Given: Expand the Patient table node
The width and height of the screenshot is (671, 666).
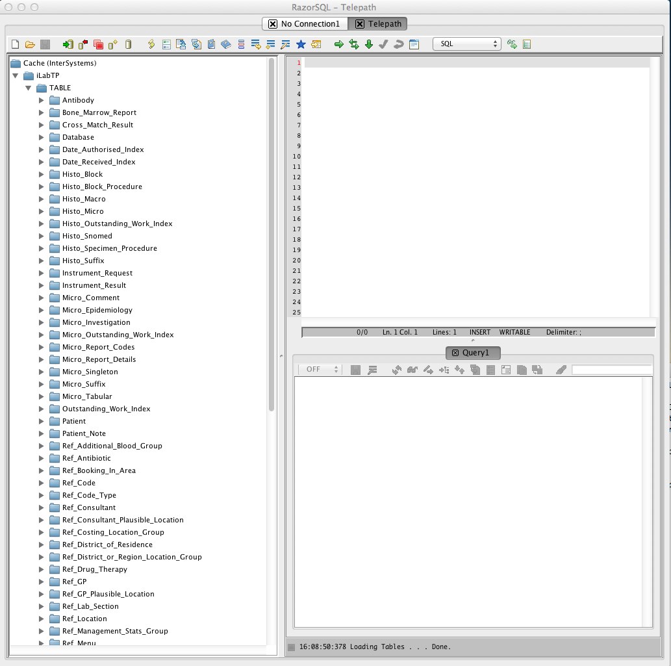Looking at the screenshot, I should point(41,421).
